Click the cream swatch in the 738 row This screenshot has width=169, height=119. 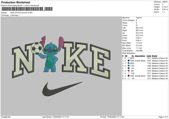[x=129, y=73]
